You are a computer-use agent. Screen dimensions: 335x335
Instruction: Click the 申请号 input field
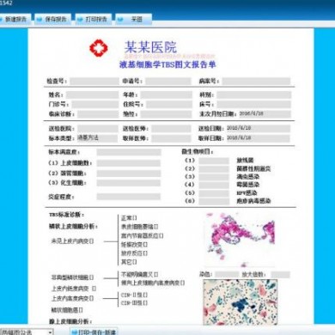click(168, 82)
